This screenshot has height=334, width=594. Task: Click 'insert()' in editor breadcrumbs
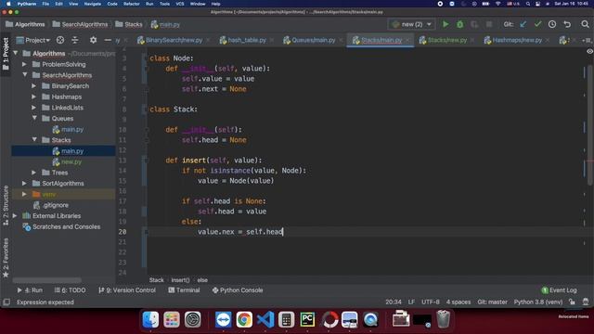tap(180, 280)
